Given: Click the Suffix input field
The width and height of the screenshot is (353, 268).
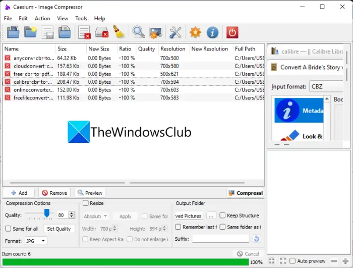Looking at the screenshot, I should [x=221, y=239].
